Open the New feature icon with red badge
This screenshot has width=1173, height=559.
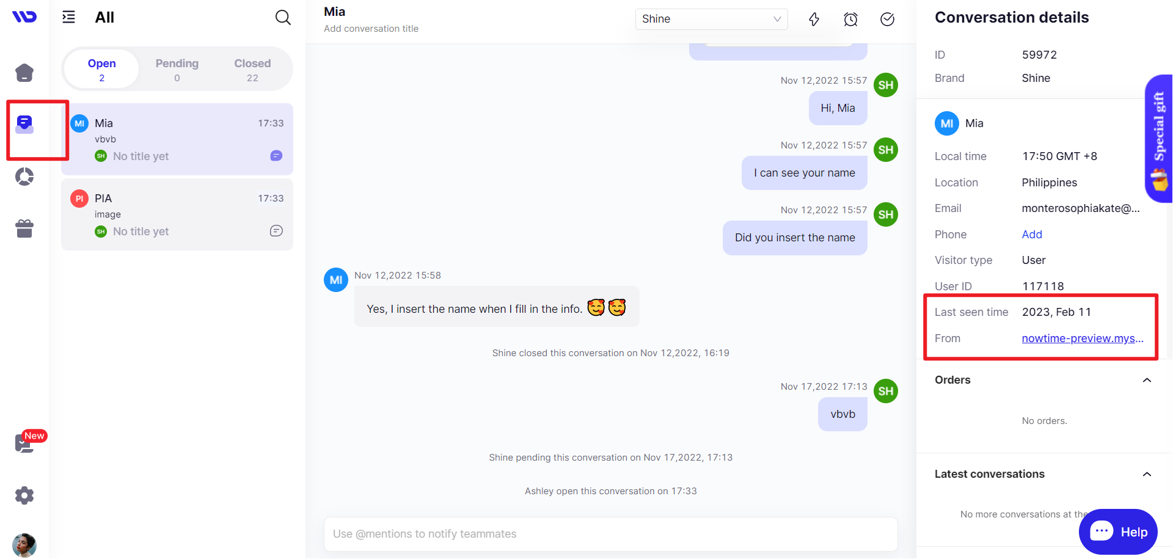24,443
